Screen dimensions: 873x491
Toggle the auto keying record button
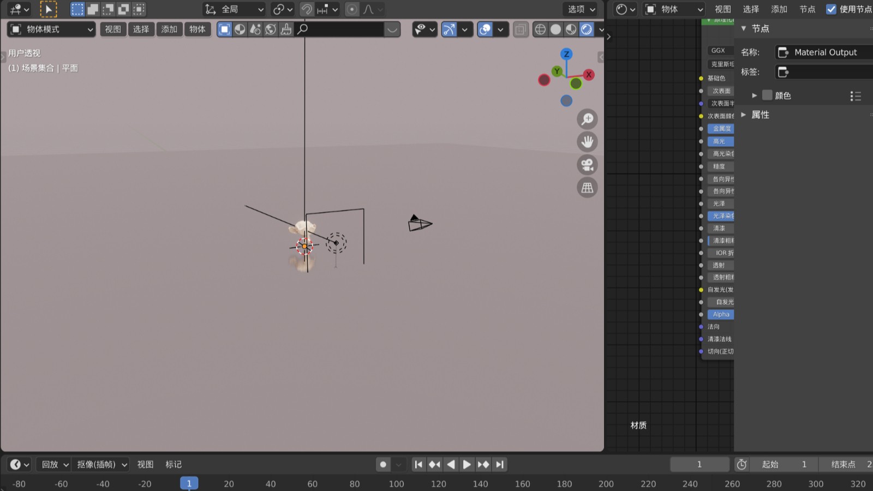tap(383, 464)
